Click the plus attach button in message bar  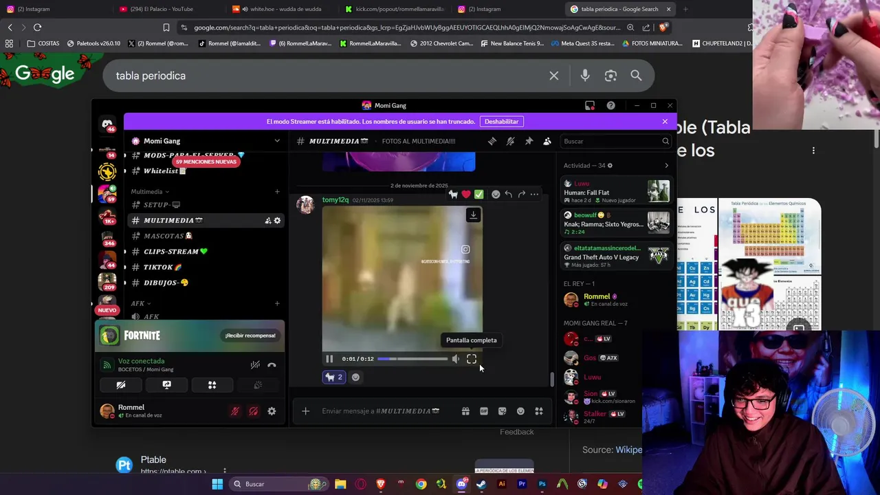tap(306, 411)
